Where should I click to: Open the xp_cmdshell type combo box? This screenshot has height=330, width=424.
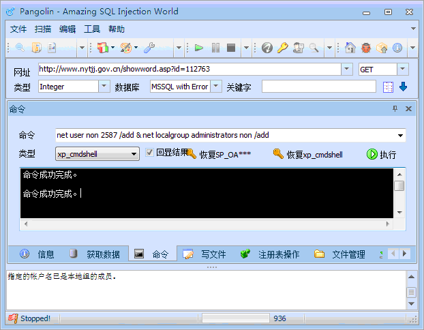tap(97, 154)
